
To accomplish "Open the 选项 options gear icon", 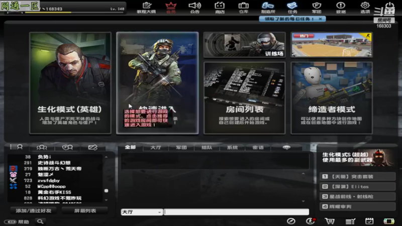I will point(365,8).
